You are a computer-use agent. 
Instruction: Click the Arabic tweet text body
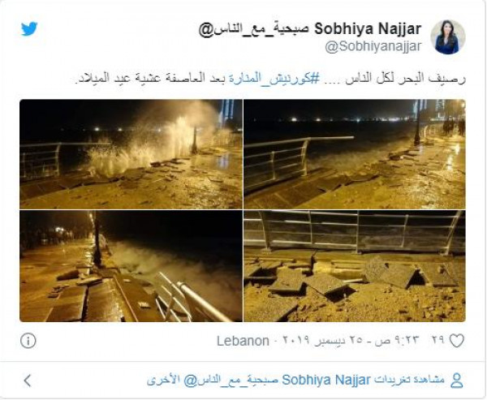271,78
